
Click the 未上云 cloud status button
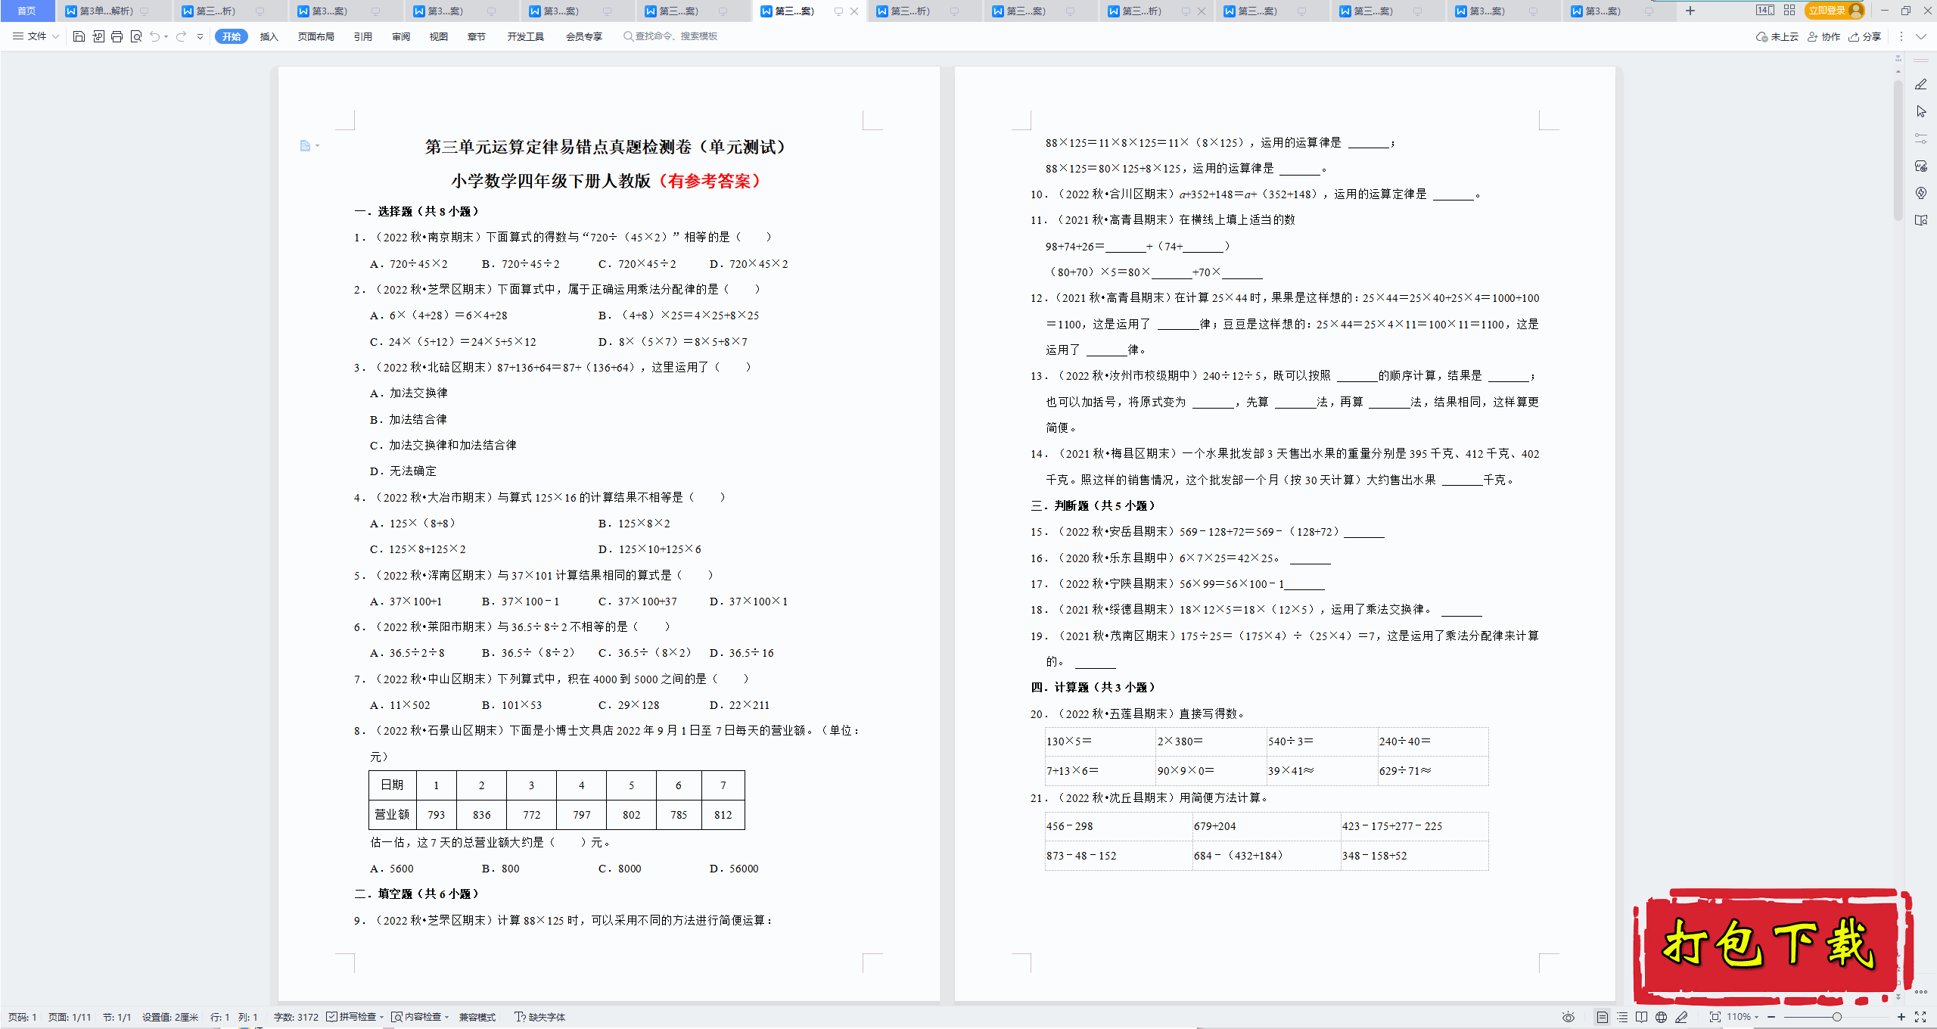pyautogui.click(x=1777, y=36)
